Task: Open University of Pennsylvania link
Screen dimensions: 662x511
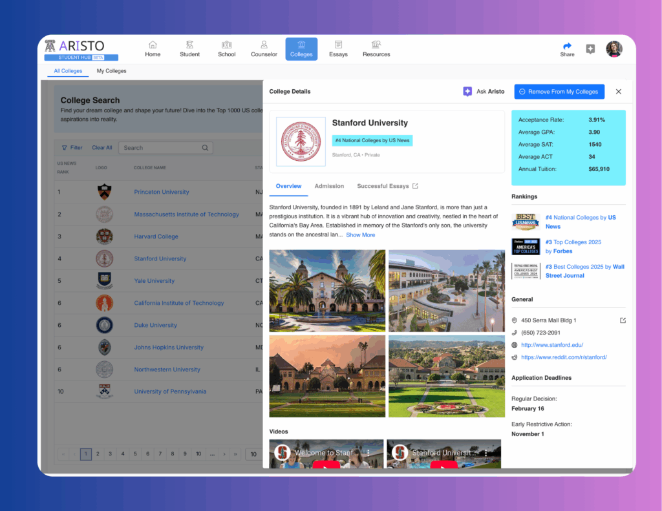Action: [x=170, y=391]
